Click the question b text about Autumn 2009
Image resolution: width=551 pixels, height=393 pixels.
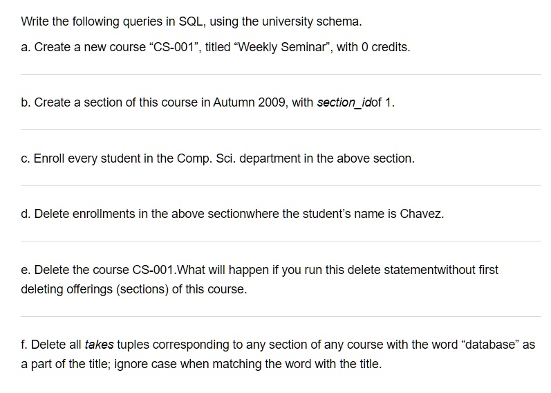207,102
